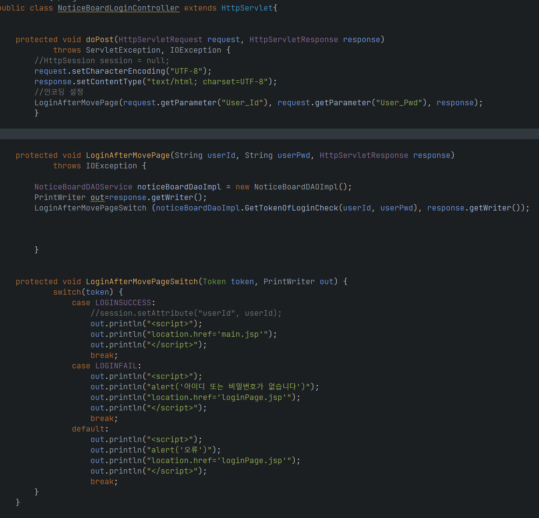Click the default: label in switch

[90, 429]
